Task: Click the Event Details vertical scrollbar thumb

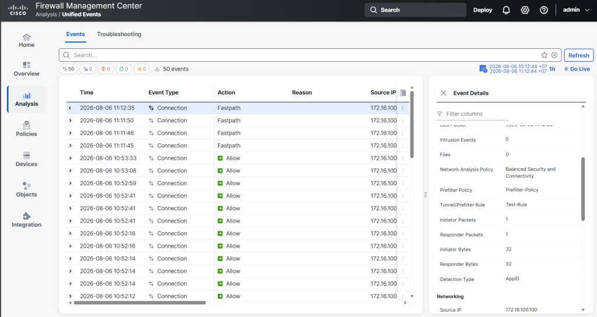Action: 583,189
